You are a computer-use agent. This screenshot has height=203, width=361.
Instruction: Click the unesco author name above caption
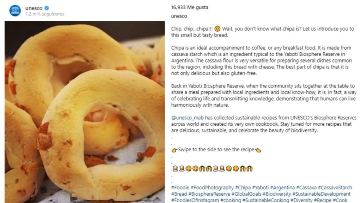[x=179, y=16]
